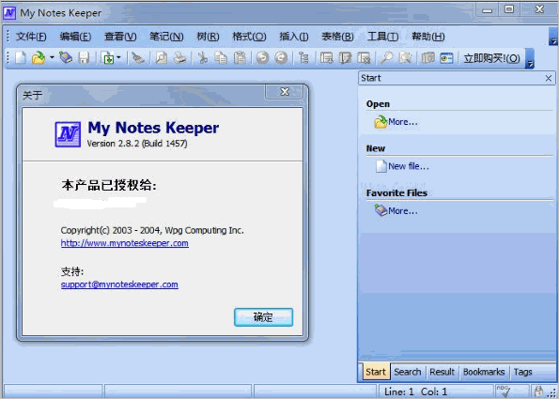Switch to the Tags tab
The width and height of the screenshot is (559, 399).
click(522, 372)
